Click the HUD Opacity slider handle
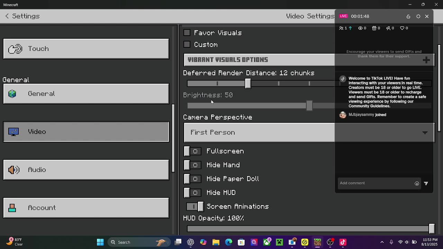Image resolution: width=443 pixels, height=249 pixels. [432, 229]
